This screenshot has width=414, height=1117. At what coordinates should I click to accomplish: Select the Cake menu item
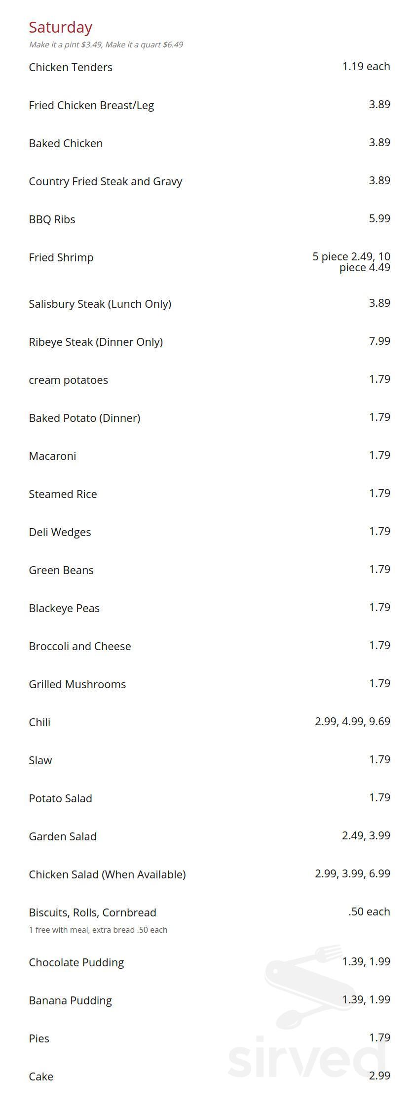(x=41, y=1076)
